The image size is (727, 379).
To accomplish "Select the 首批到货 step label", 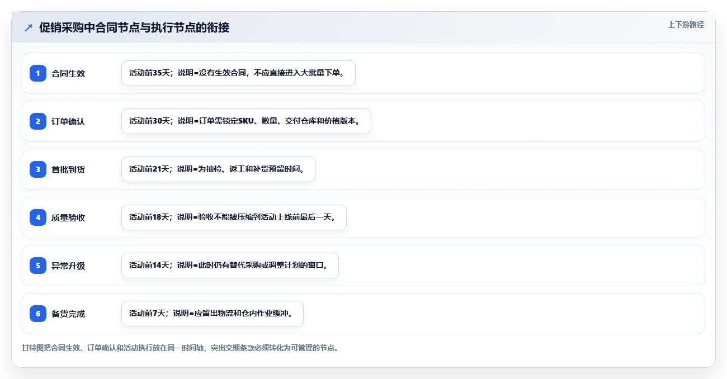I will coord(68,169).
